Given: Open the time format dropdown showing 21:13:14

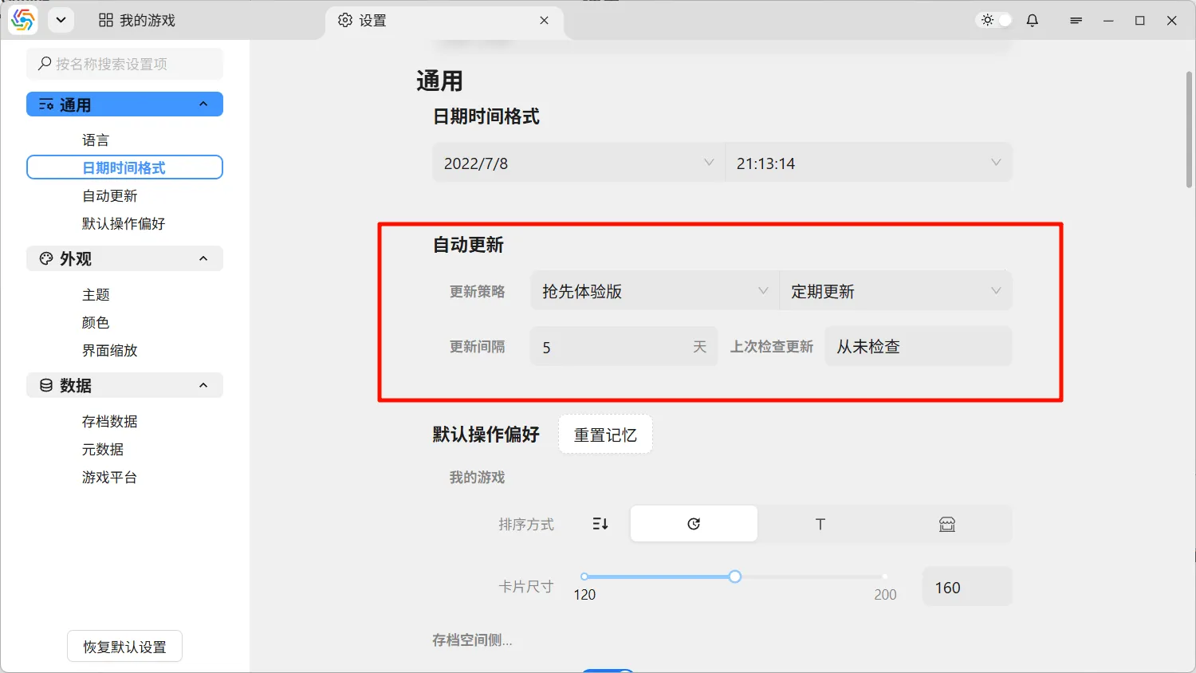Looking at the screenshot, I should point(868,163).
